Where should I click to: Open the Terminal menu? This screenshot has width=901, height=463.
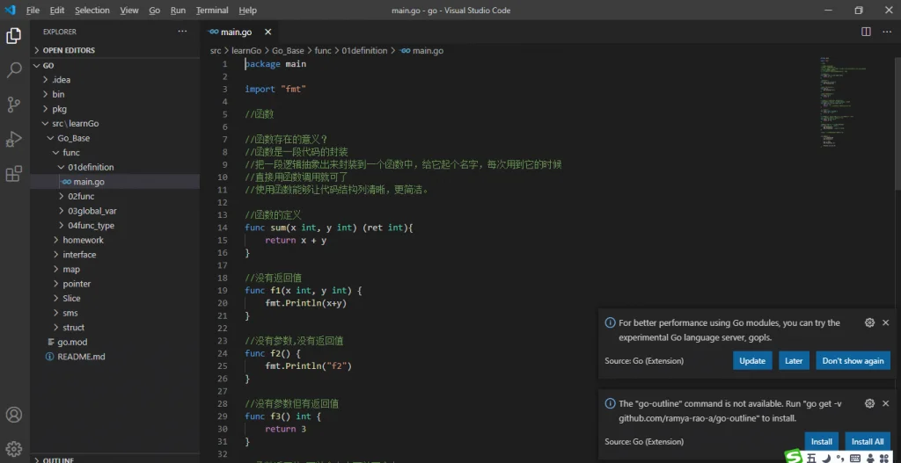[x=212, y=11]
